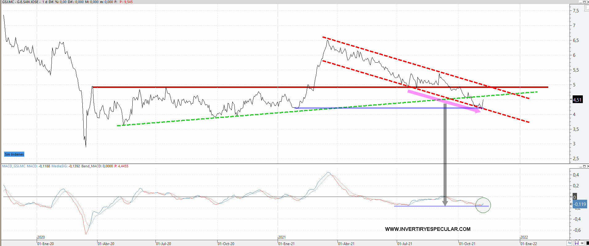Click the purple floppy disk save icon
This screenshot has width=589, height=246.
576,243
